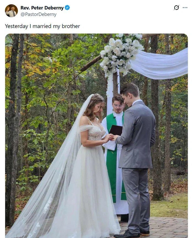The height and width of the screenshot is (238, 193).
Task: Open the three-dot more options menu
Action: click(x=185, y=8)
